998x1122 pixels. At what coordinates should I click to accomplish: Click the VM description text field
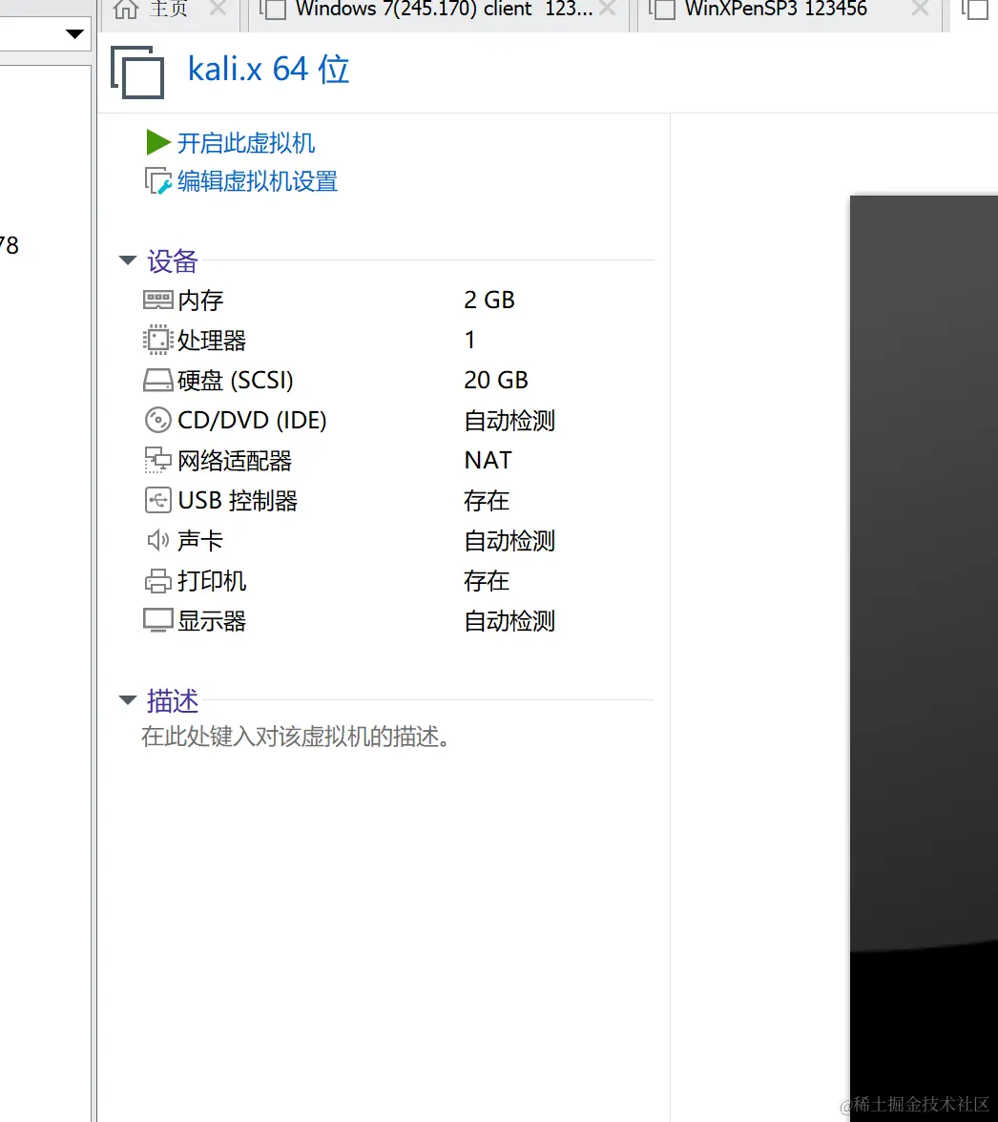296,737
